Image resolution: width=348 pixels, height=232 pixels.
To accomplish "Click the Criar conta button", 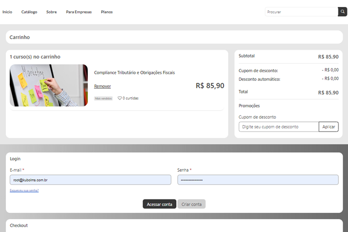I will click(x=191, y=204).
